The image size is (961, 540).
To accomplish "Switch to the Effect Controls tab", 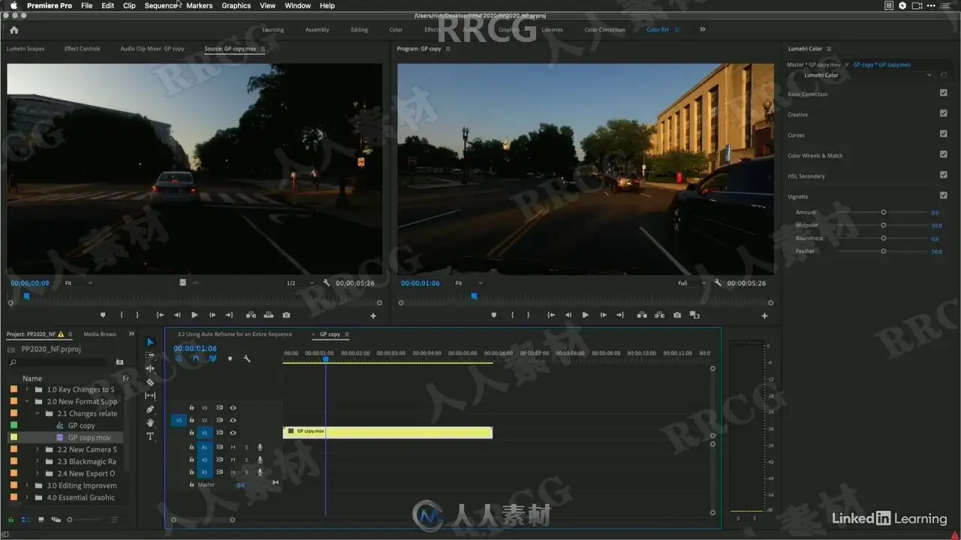I will point(82,49).
